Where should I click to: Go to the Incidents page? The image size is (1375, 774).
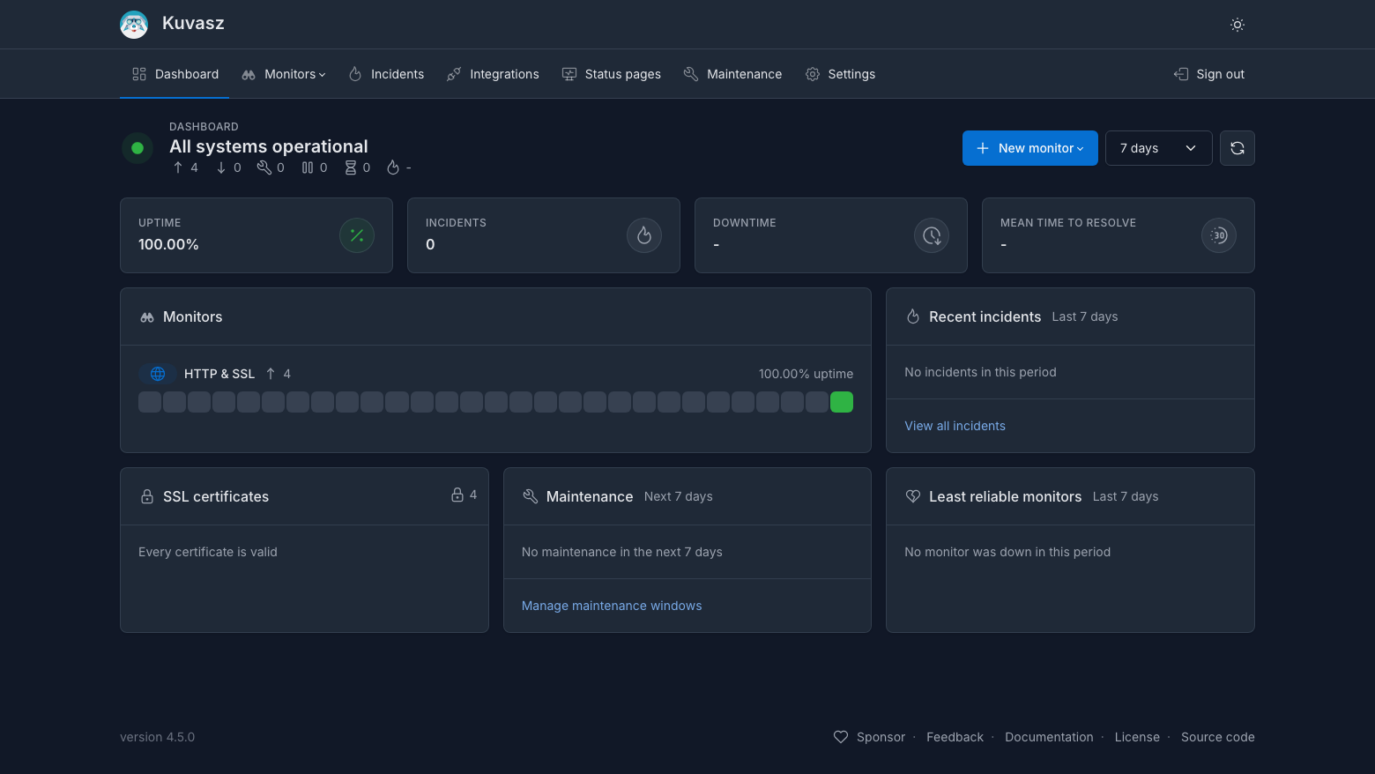(386, 74)
